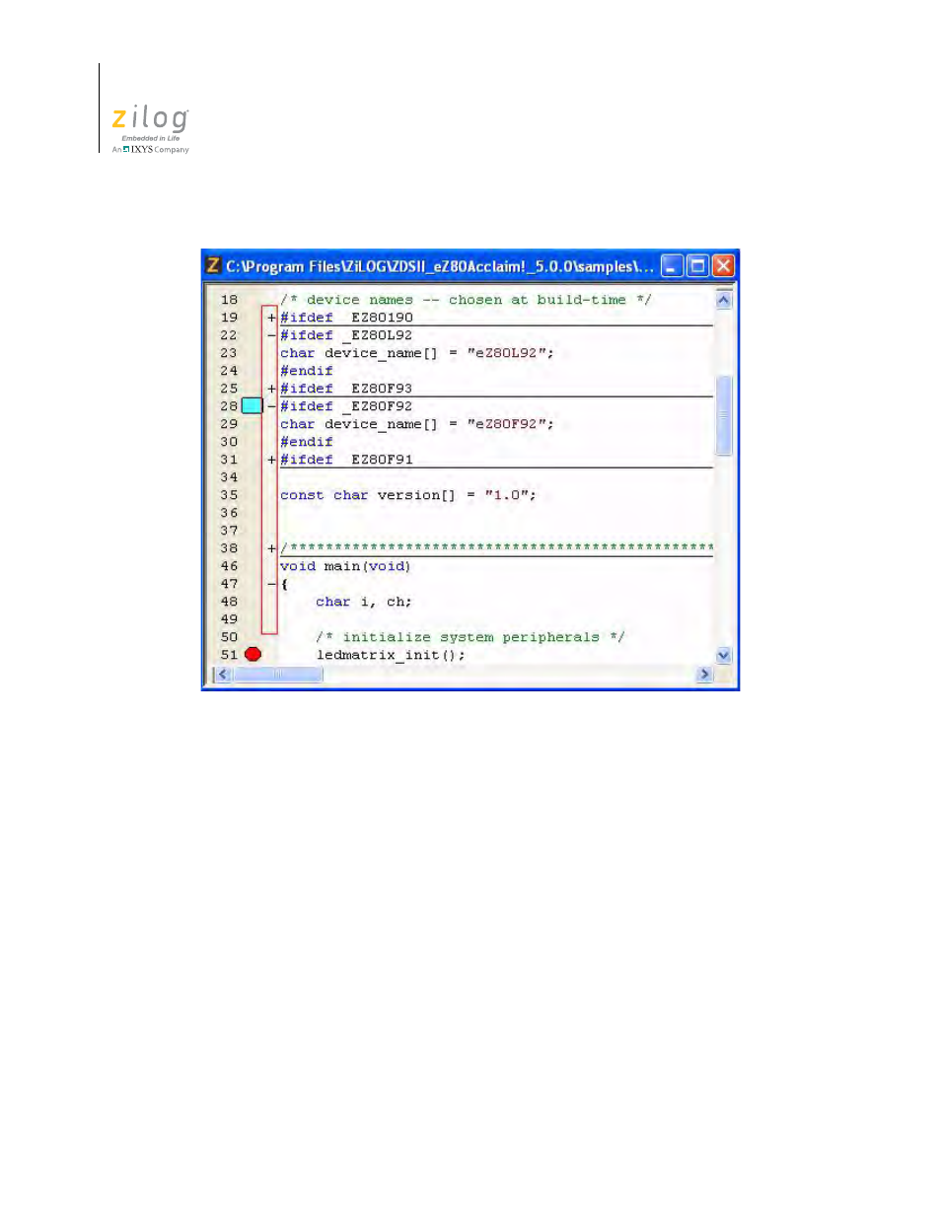Viewport: 941px width, 1218px height.
Task: Click the Zilog Z icon in title bar
Action: coord(213,265)
